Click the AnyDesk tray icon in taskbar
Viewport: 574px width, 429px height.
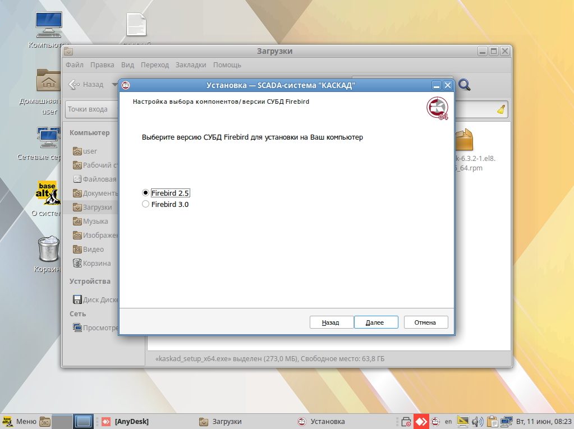[x=421, y=421]
